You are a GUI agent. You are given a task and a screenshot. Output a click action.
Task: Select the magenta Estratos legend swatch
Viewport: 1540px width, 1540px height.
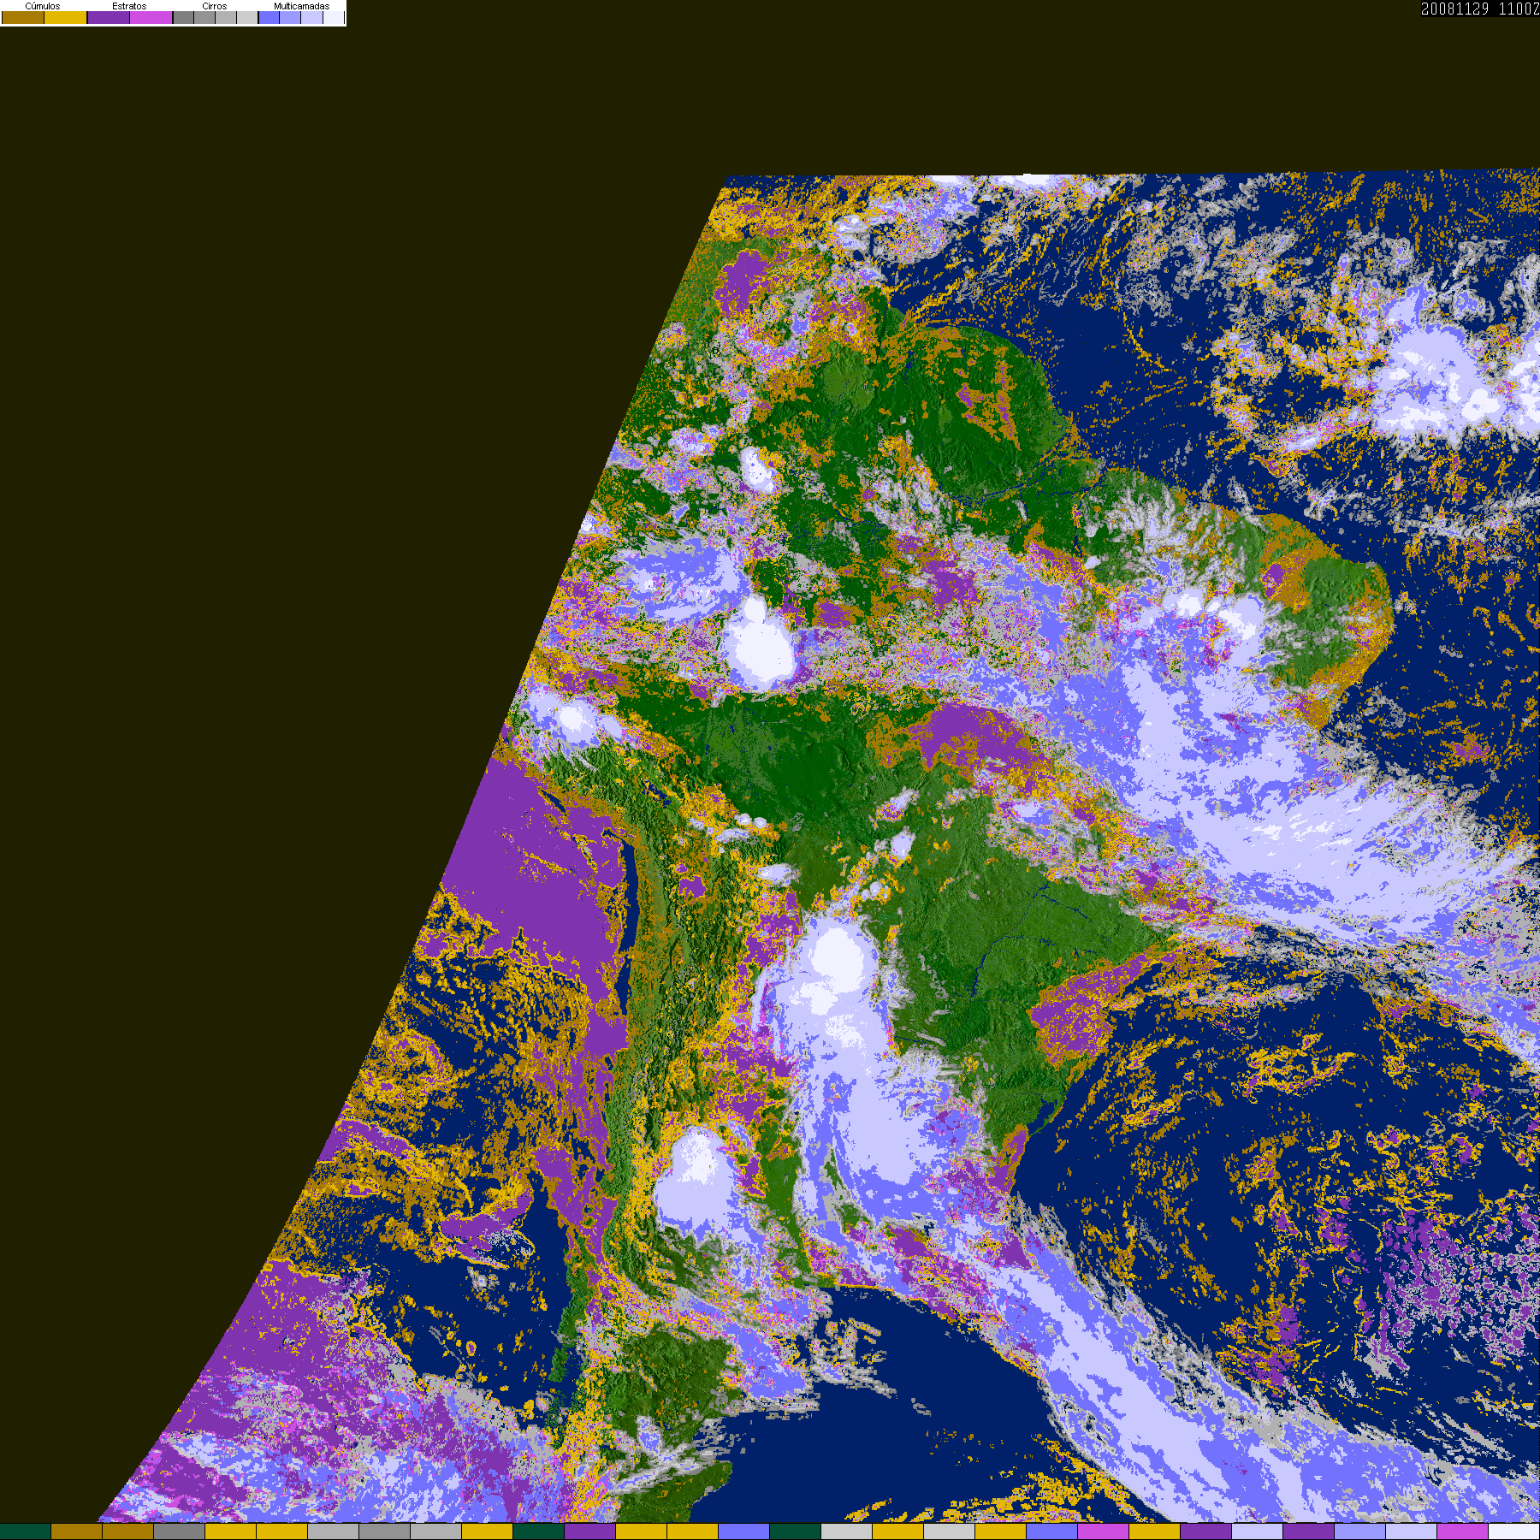tap(151, 17)
